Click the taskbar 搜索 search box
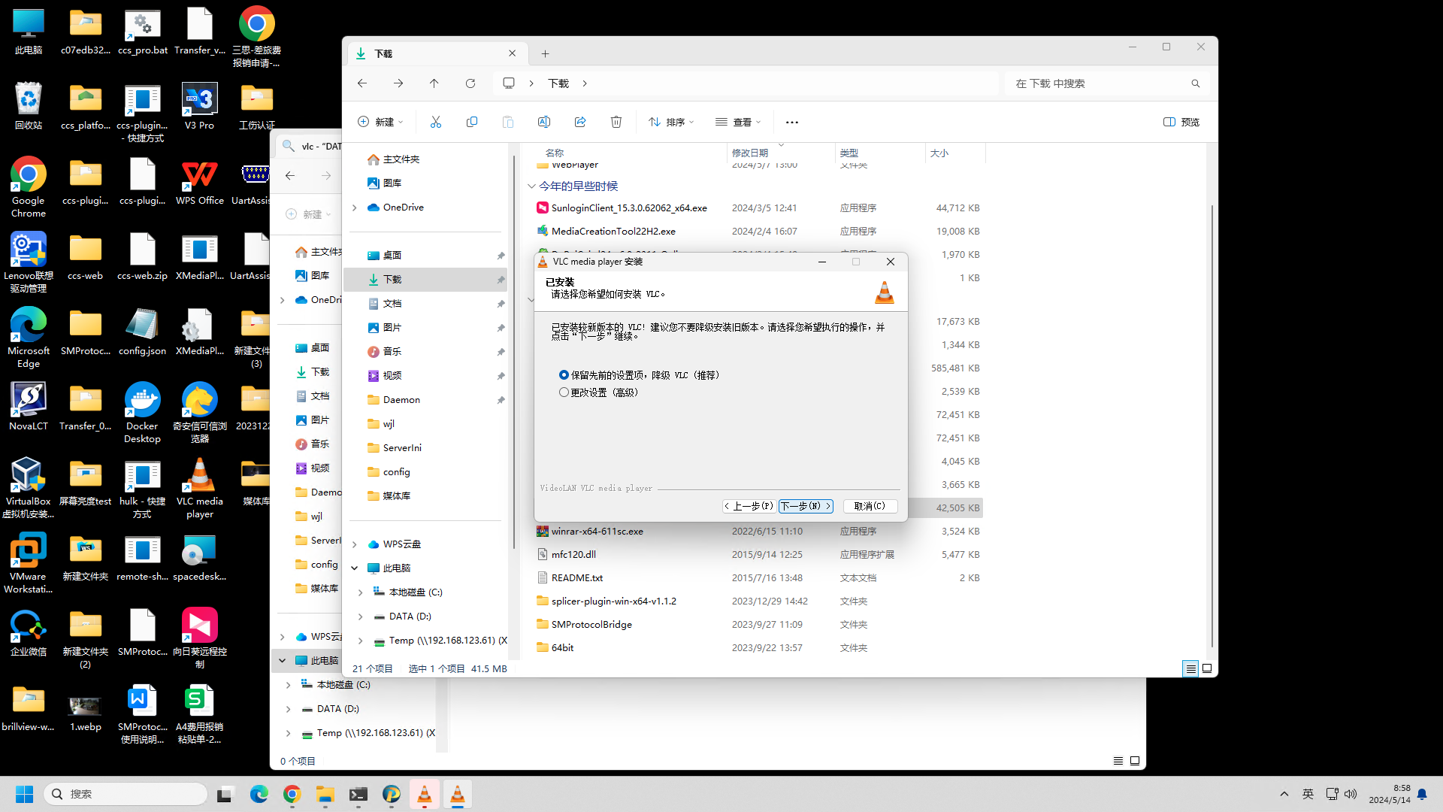The width and height of the screenshot is (1443, 812). click(126, 794)
